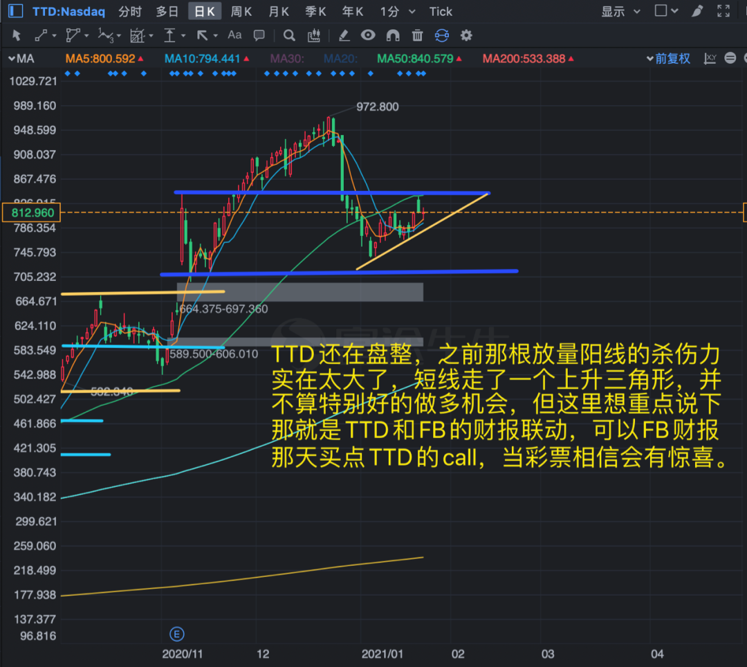The height and width of the screenshot is (667, 747).
Task: Open polygon tool dropdown arrow
Action: pos(86,36)
